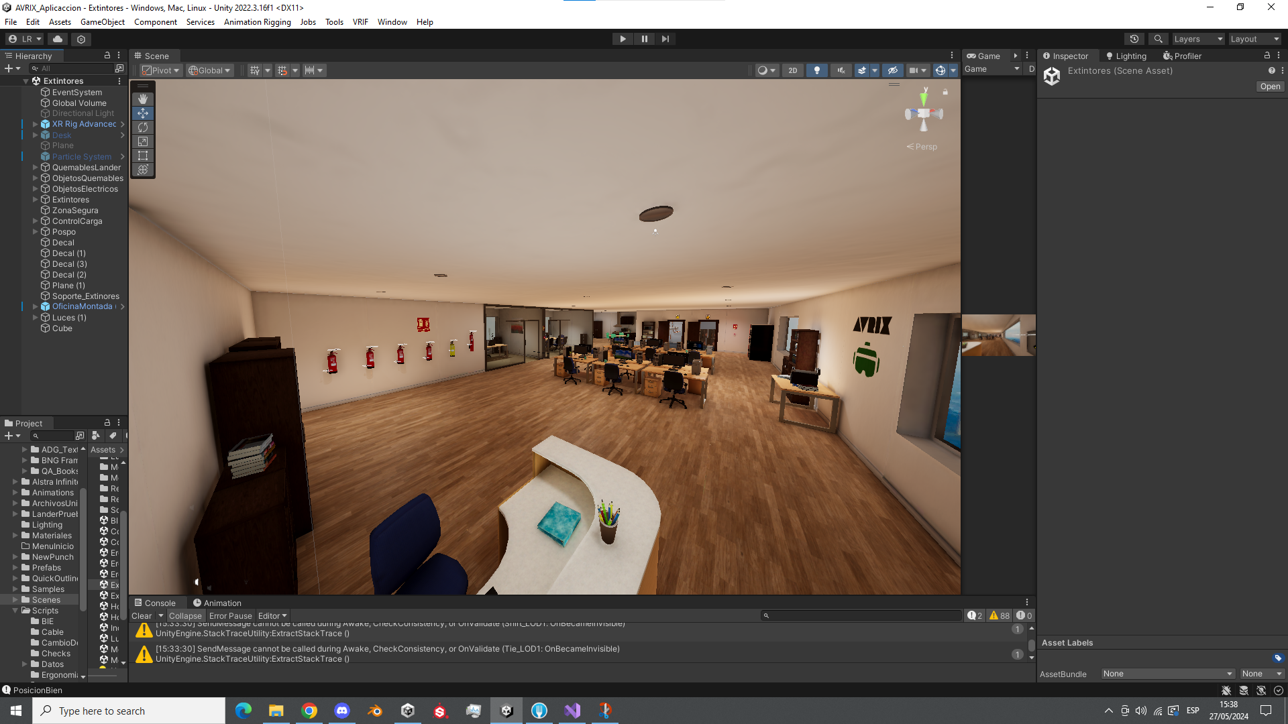Open Unity Cloud icon in toolbar
The image size is (1288, 724).
click(x=58, y=39)
